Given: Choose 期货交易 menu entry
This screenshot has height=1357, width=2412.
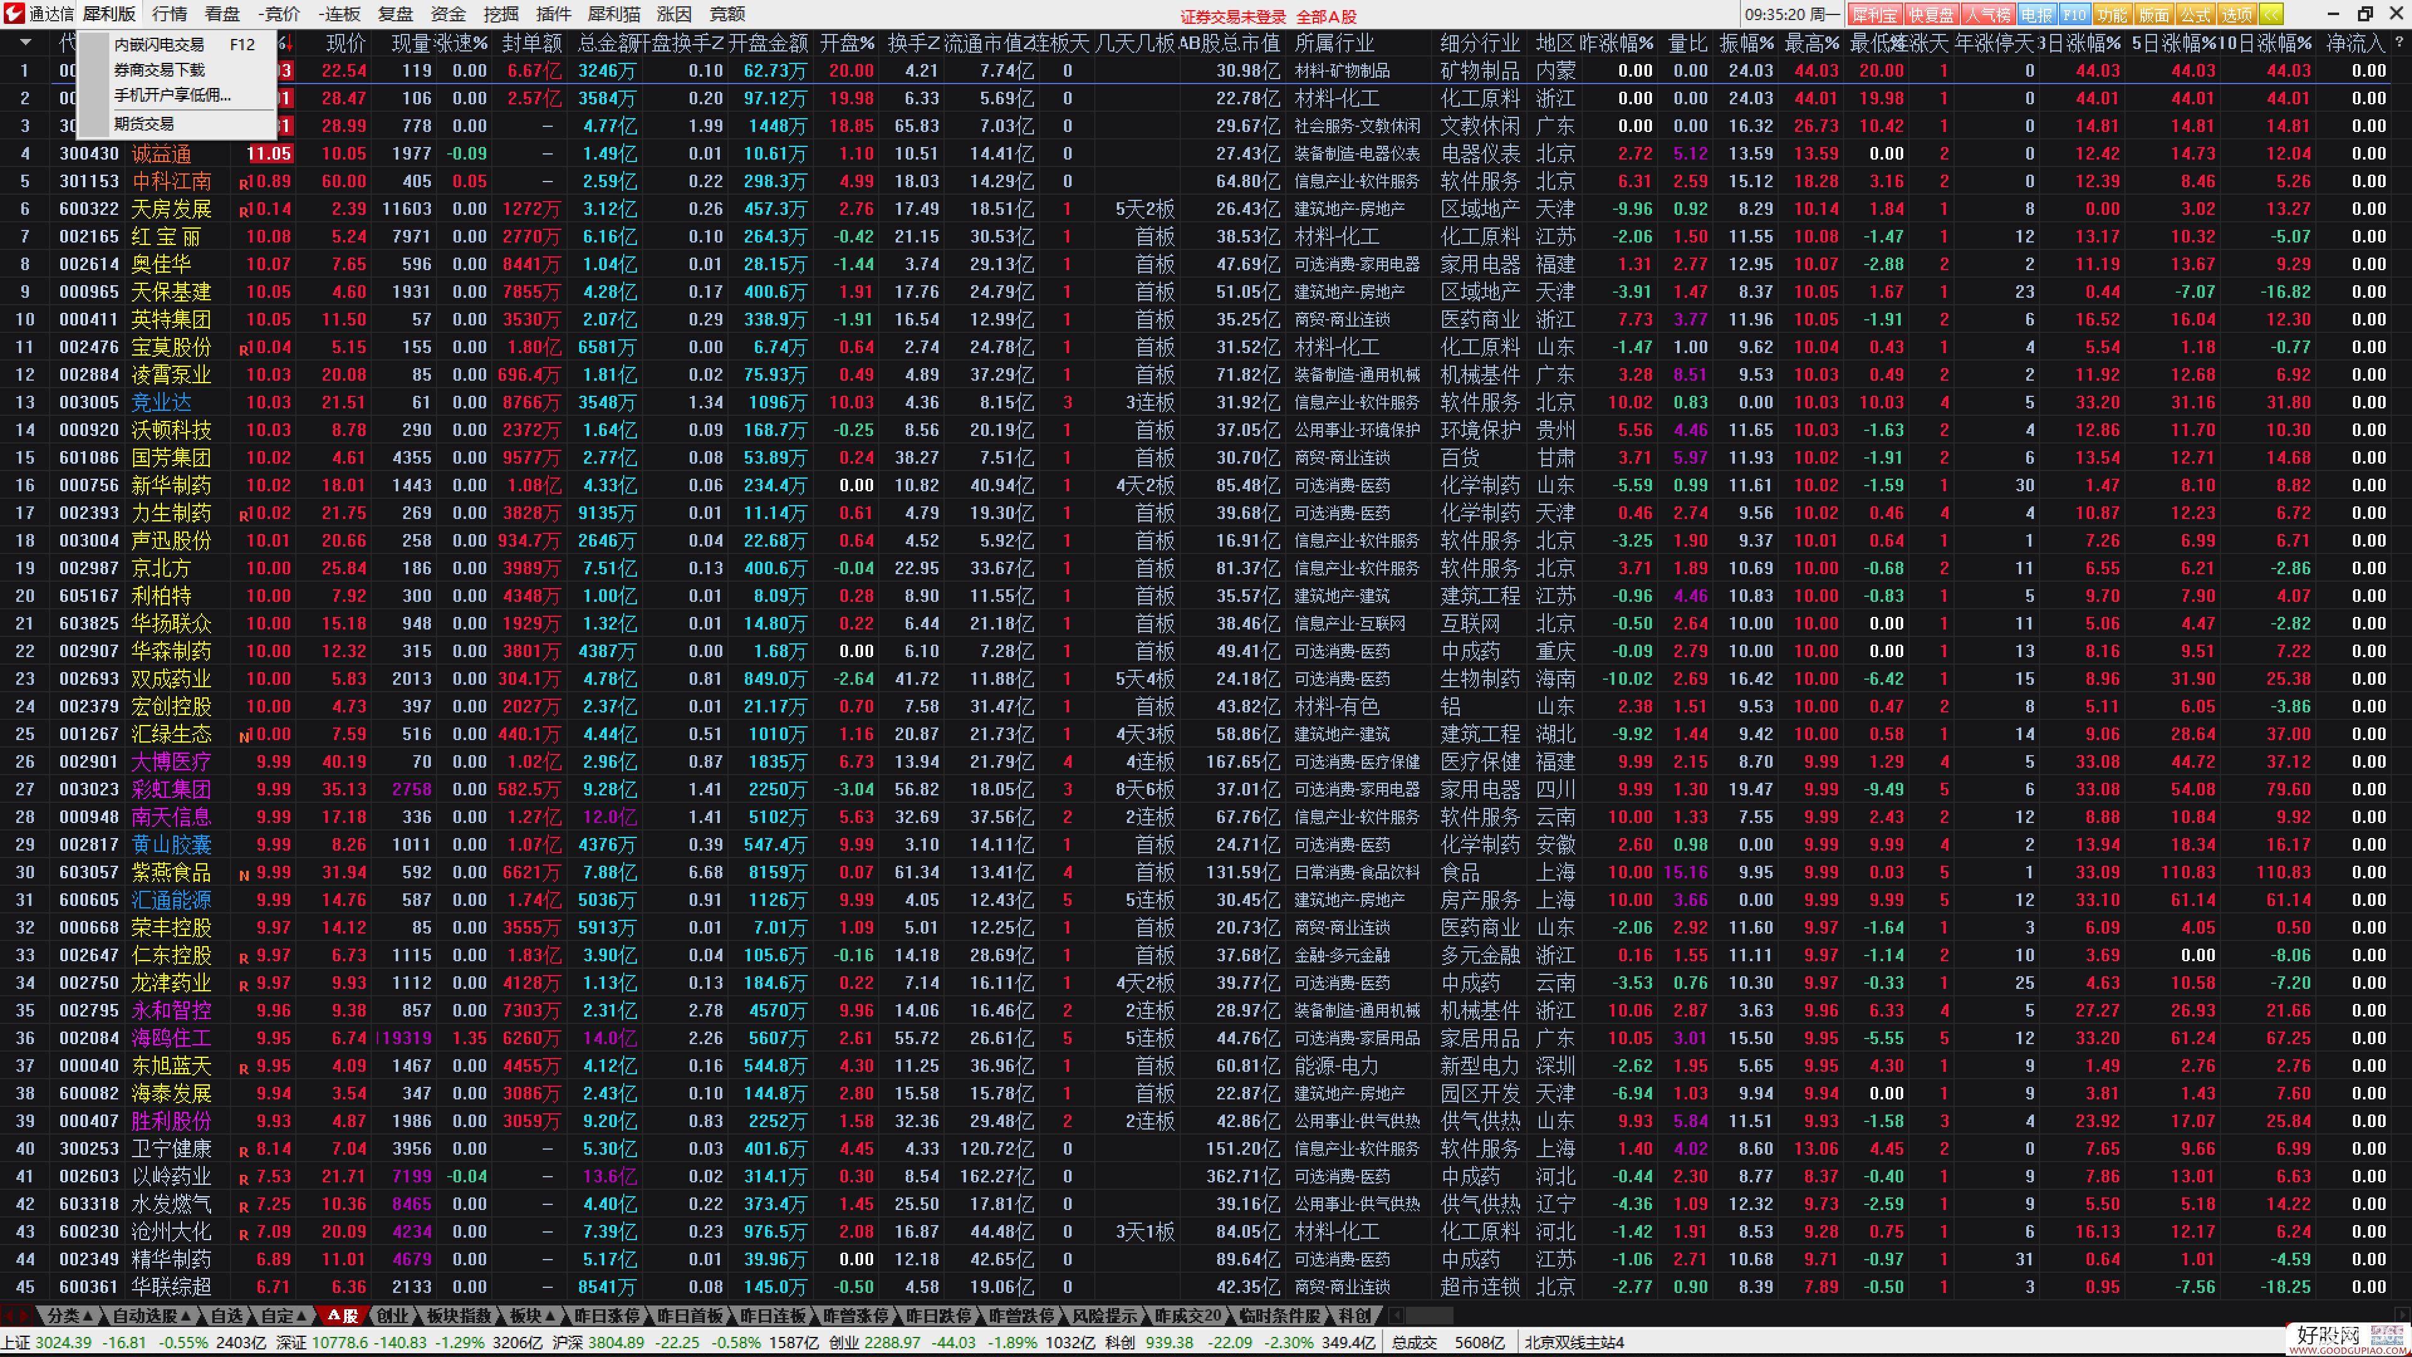Looking at the screenshot, I should pyautogui.click(x=183, y=124).
